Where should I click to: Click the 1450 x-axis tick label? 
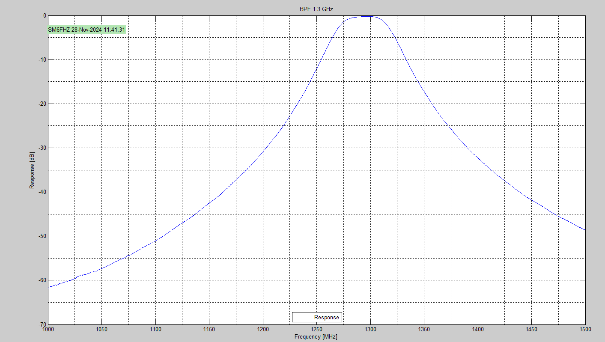pos(531,329)
